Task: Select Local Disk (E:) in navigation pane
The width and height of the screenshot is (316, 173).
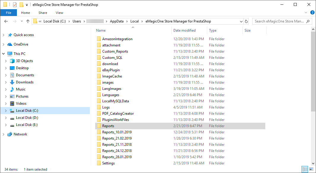Action: [x=27, y=125]
